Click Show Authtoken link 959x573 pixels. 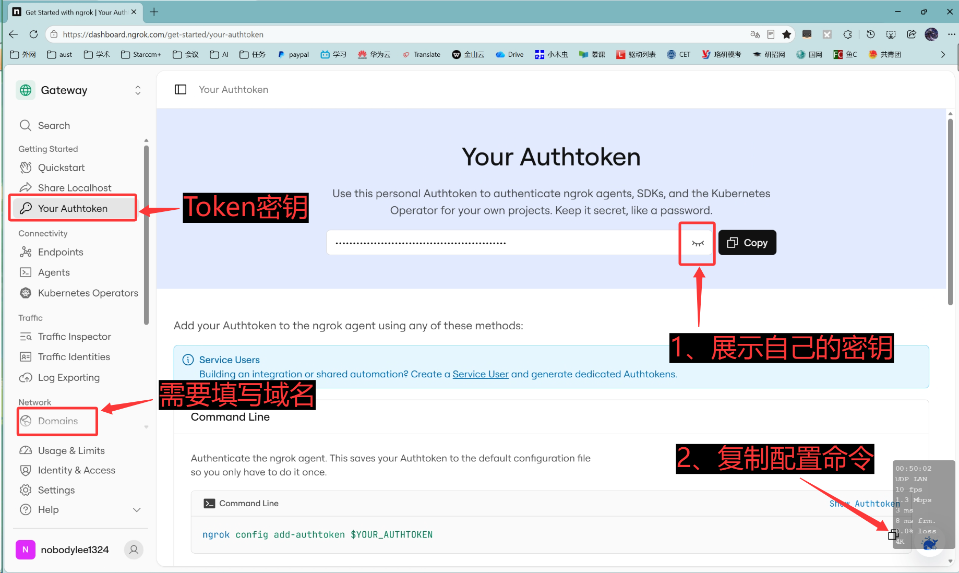pos(865,504)
